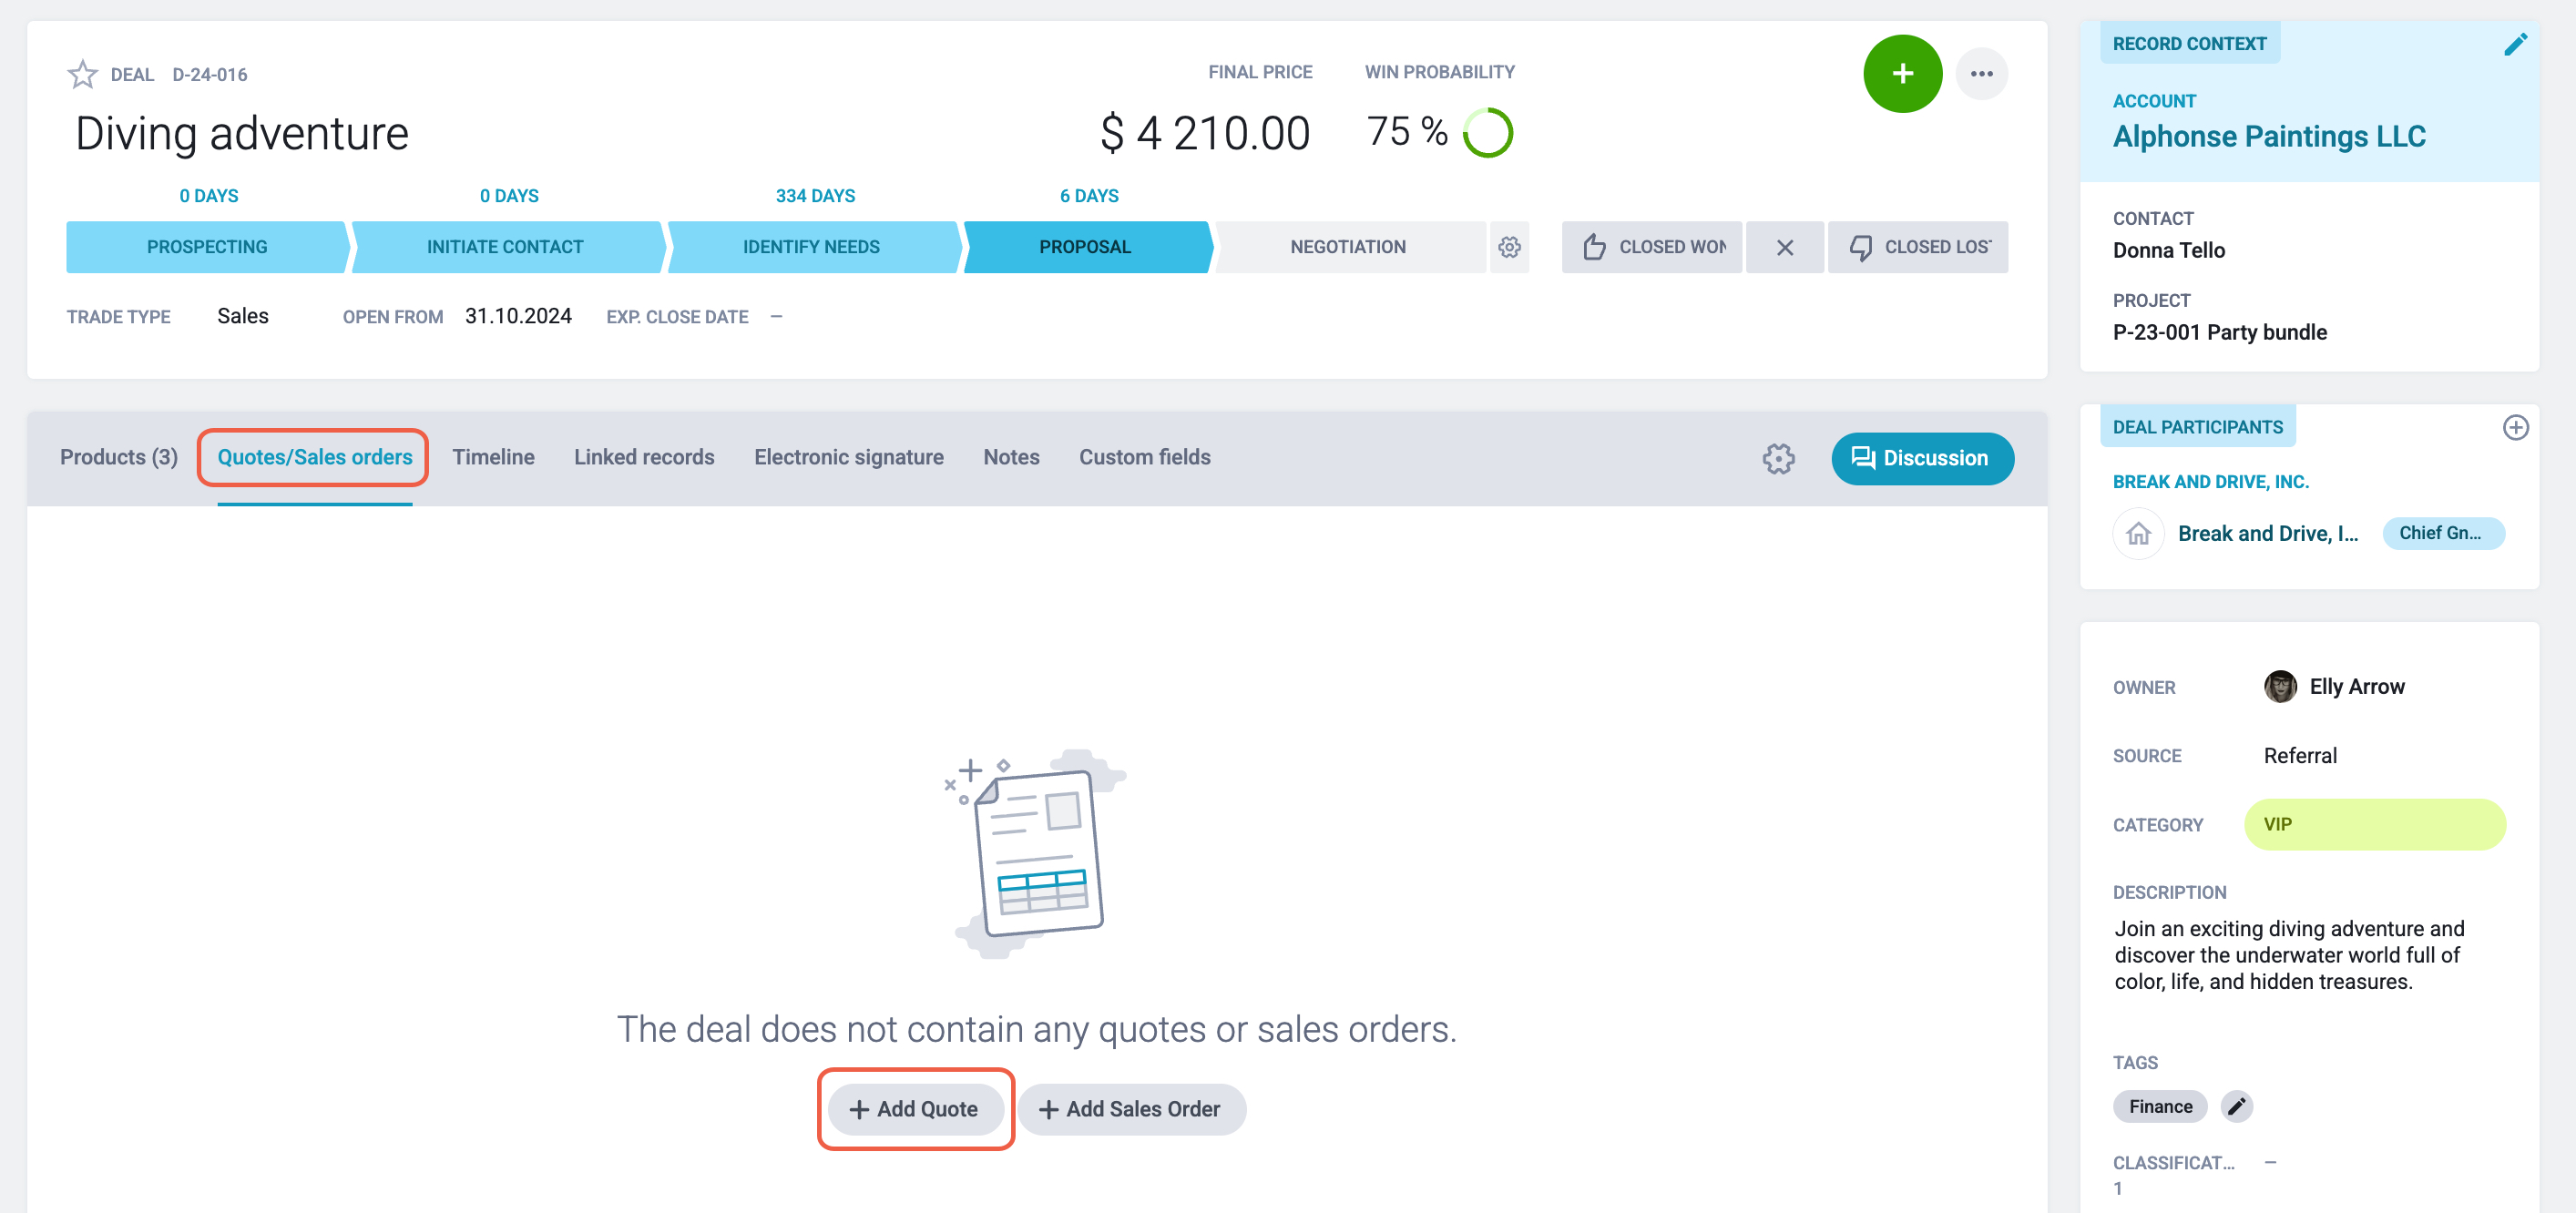Open pipeline stage settings gear
Viewport: 2576px width, 1213px height.
(1509, 247)
